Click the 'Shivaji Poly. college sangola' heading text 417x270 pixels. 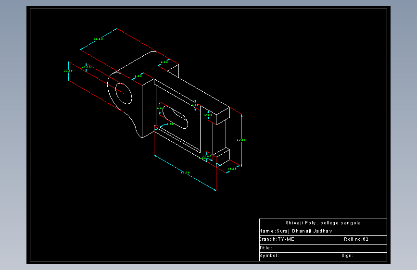(323, 223)
